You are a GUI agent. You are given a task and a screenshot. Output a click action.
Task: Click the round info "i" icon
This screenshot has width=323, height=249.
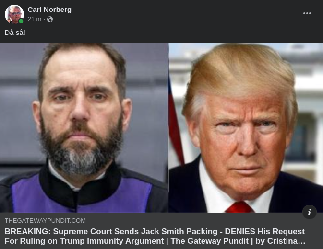pyautogui.click(x=310, y=212)
